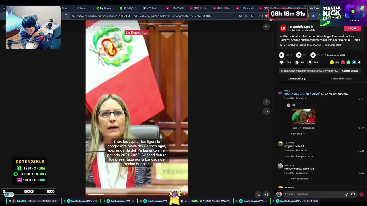Image resolution: width=367 pixels, height=206 pixels.
Task: Click the info icon beside Estadísticas por vidIQ
Action: 322,55
